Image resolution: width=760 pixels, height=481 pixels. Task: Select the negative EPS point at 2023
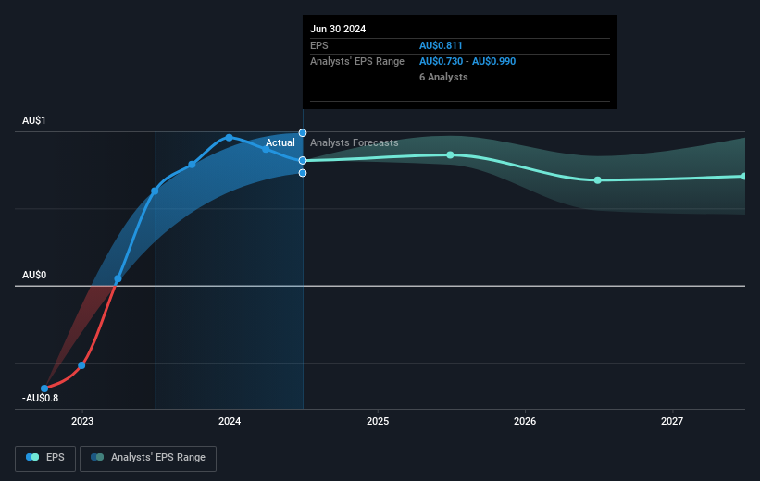point(81,365)
